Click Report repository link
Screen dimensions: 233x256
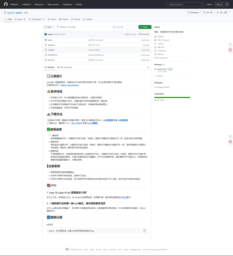[161, 58]
